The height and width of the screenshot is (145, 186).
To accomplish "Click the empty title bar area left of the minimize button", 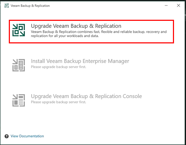I will (107, 5).
